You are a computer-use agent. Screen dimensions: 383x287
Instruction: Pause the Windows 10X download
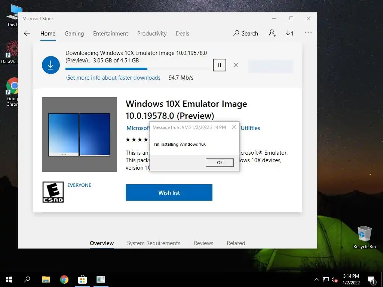tap(219, 65)
